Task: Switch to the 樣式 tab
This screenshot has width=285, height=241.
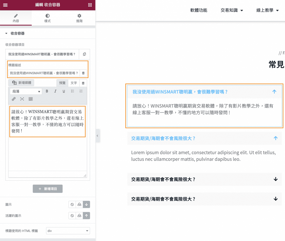Action: click(x=47, y=18)
